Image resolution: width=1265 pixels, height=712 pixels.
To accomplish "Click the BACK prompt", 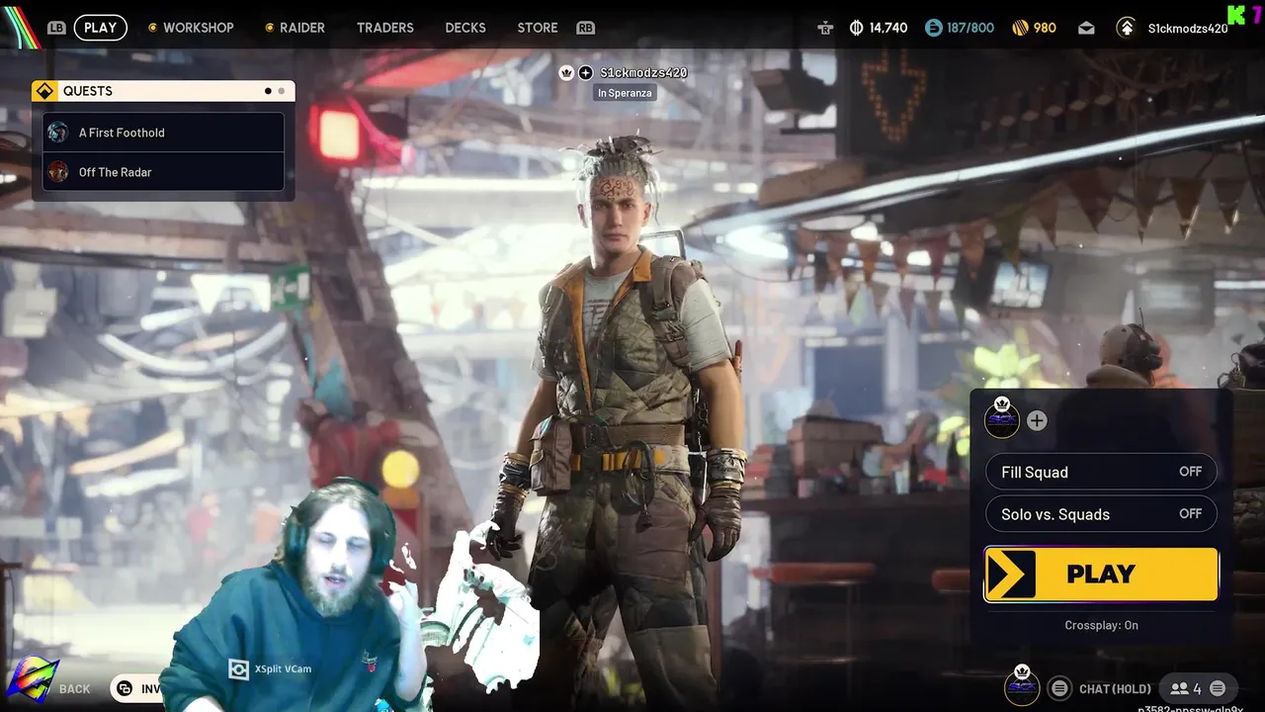I will pos(74,689).
